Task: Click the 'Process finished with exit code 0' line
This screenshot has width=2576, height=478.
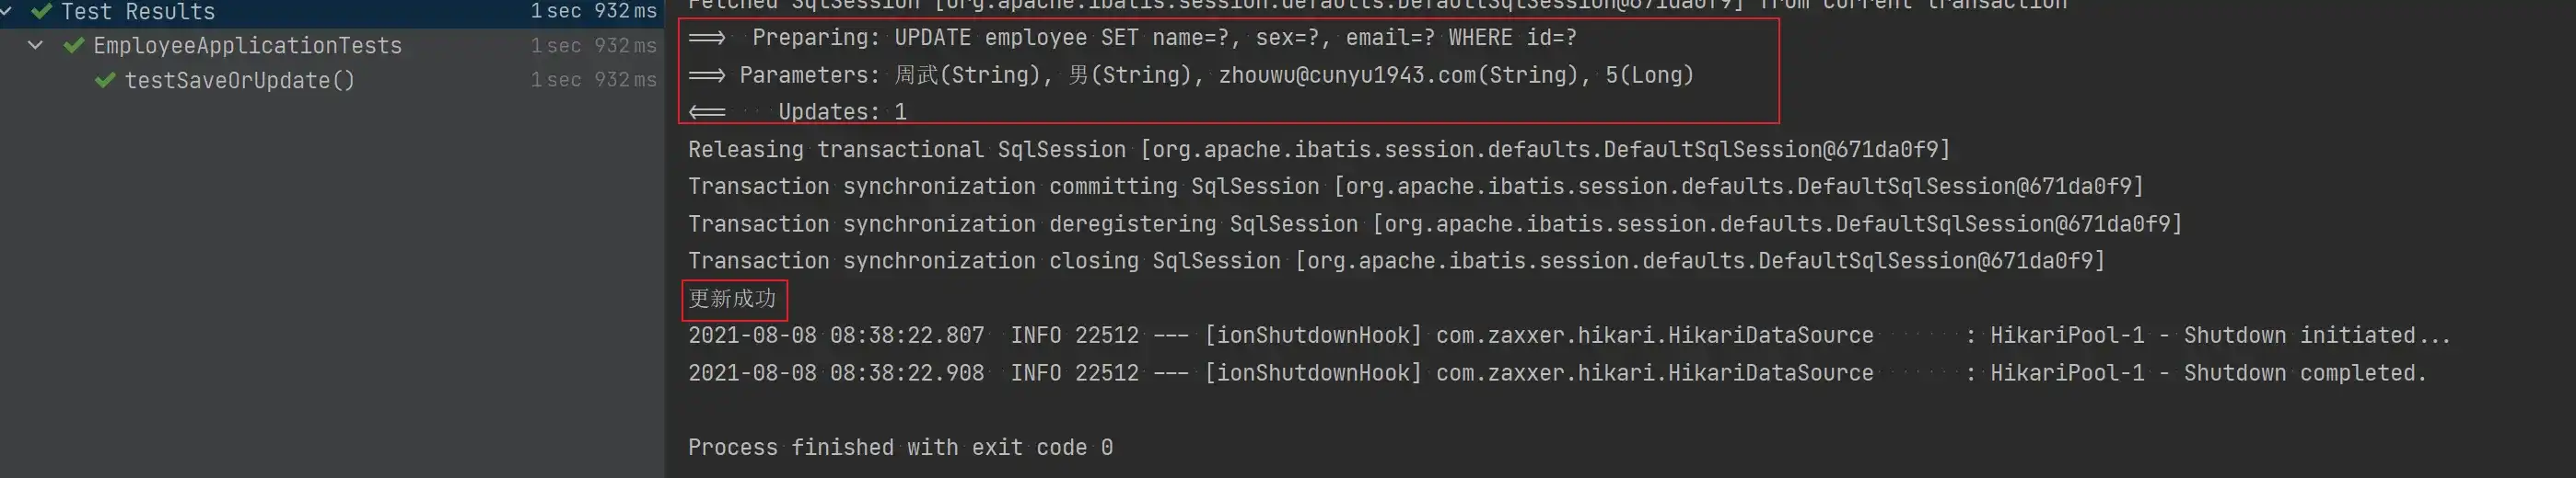Action: pyautogui.click(x=900, y=447)
